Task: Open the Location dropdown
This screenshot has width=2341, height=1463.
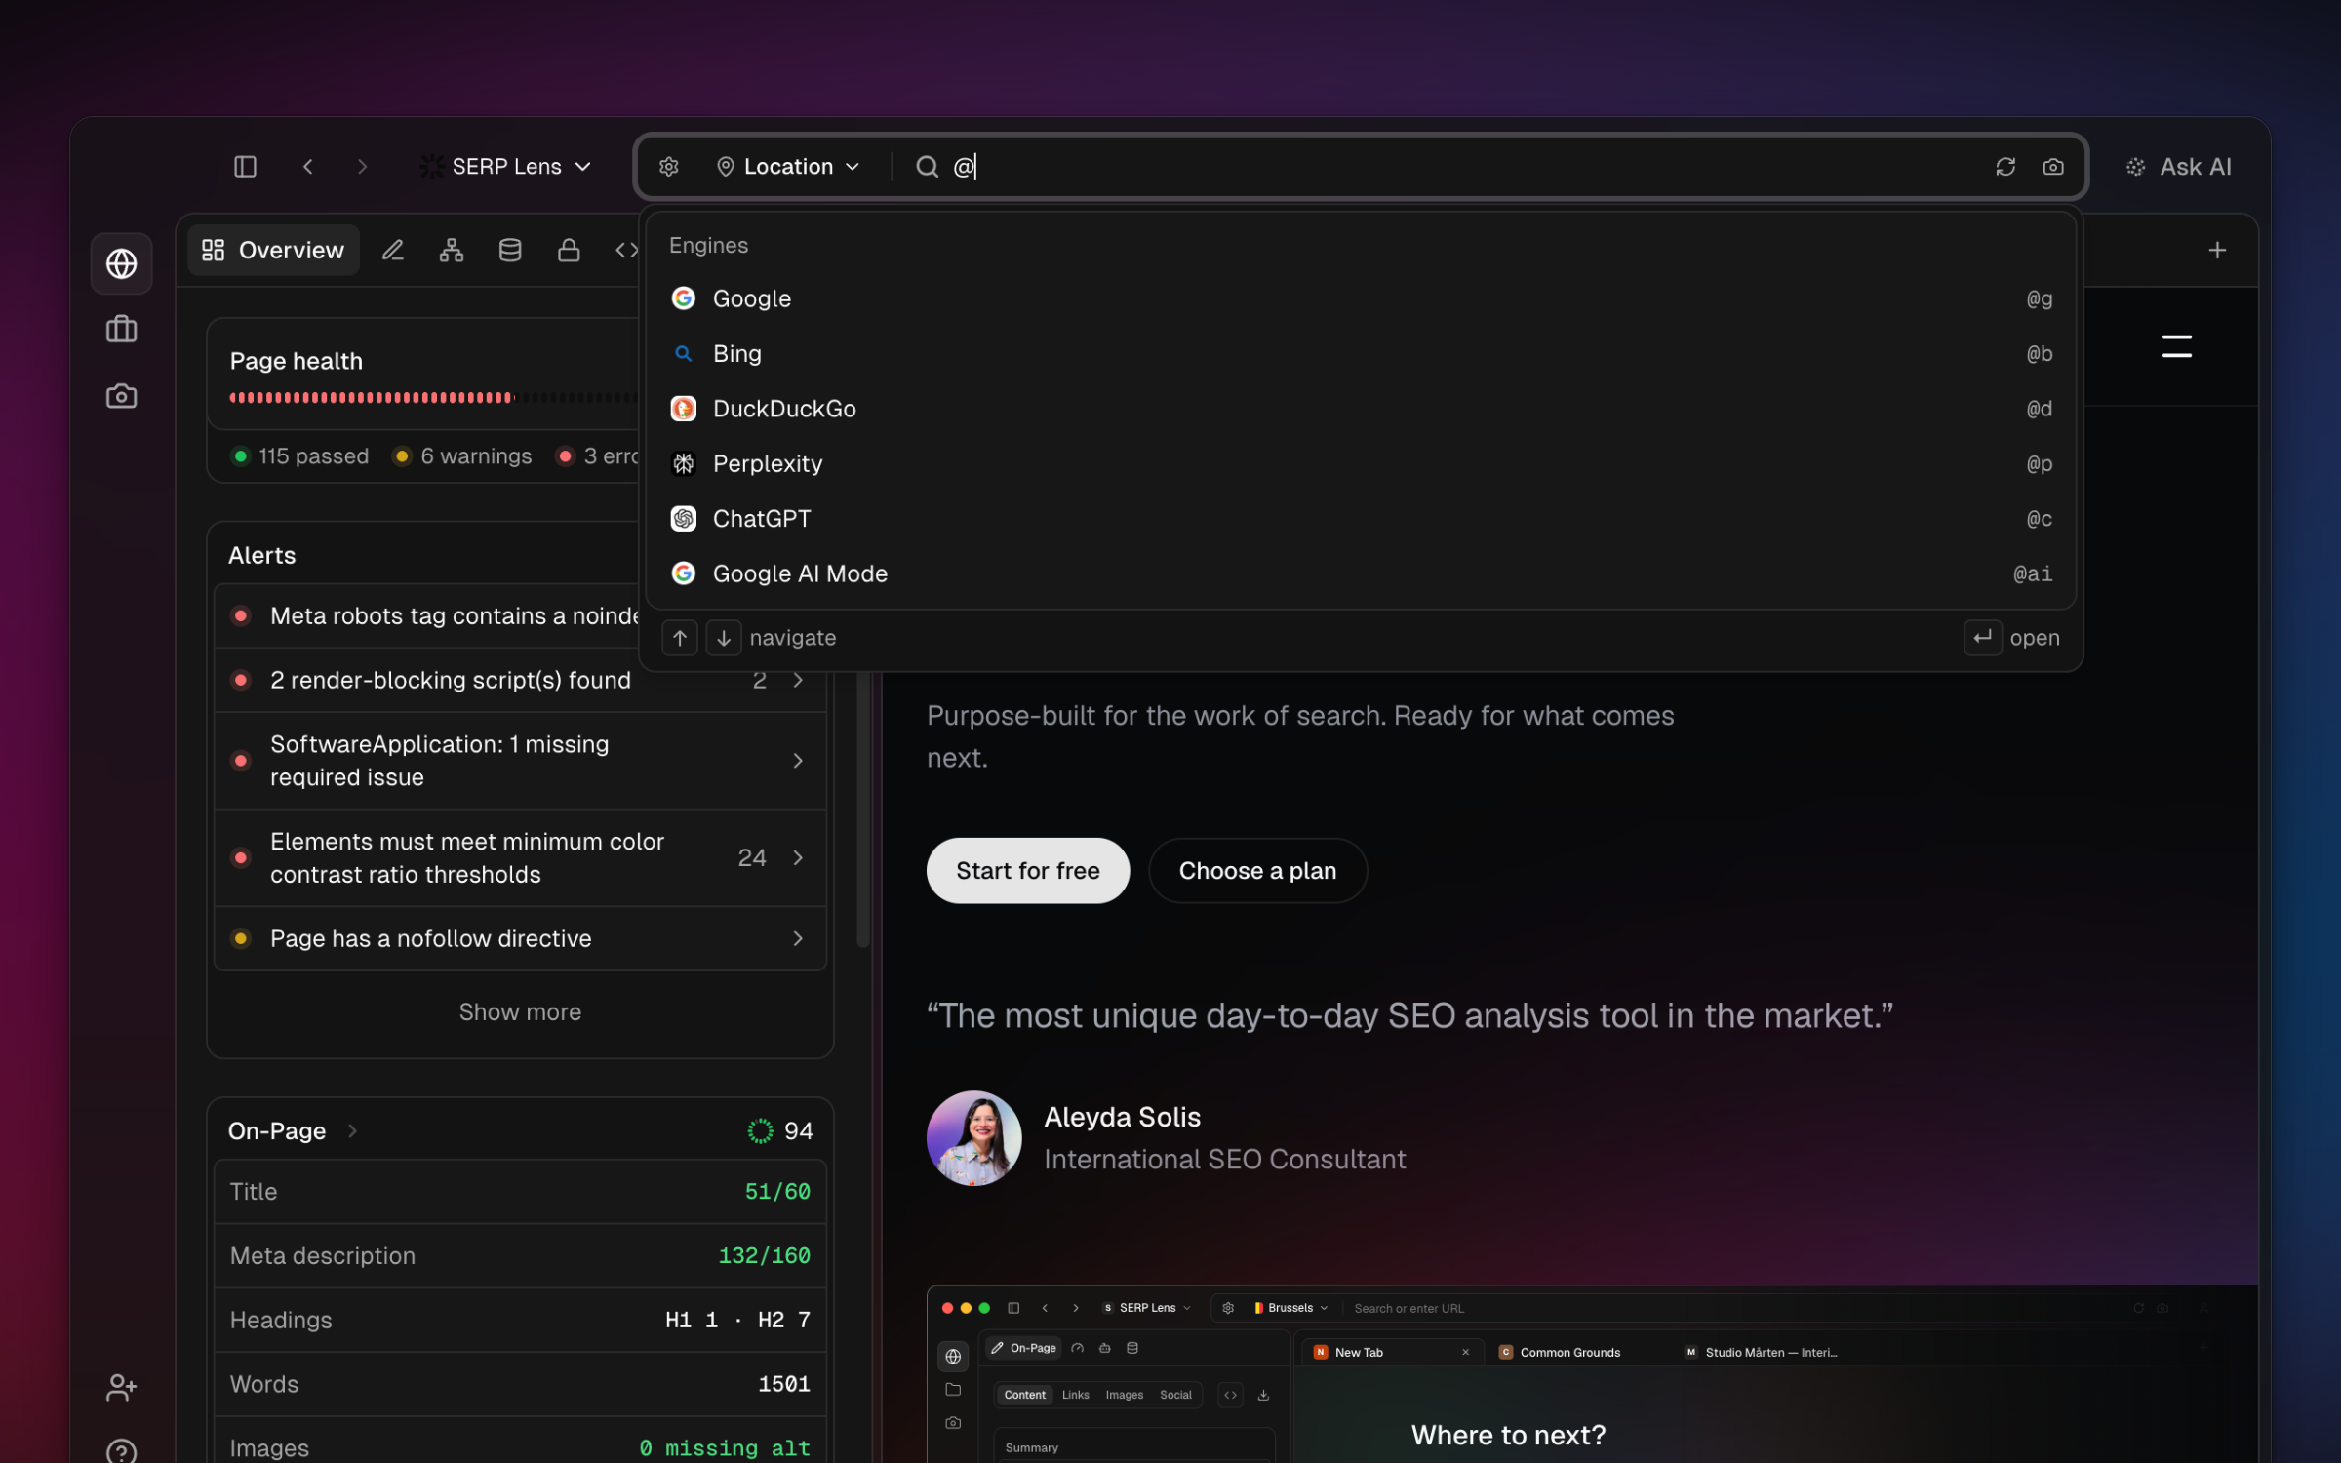Action: tap(788, 167)
